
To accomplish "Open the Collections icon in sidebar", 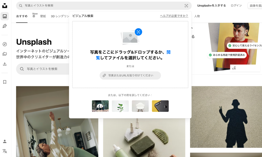I will pyautogui.click(x=5, y=54).
